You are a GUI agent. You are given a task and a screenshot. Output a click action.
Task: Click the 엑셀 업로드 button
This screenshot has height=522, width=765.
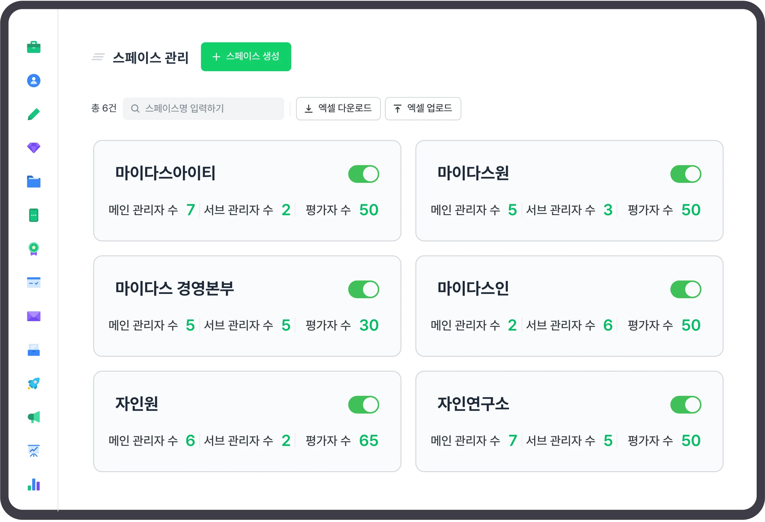(423, 109)
